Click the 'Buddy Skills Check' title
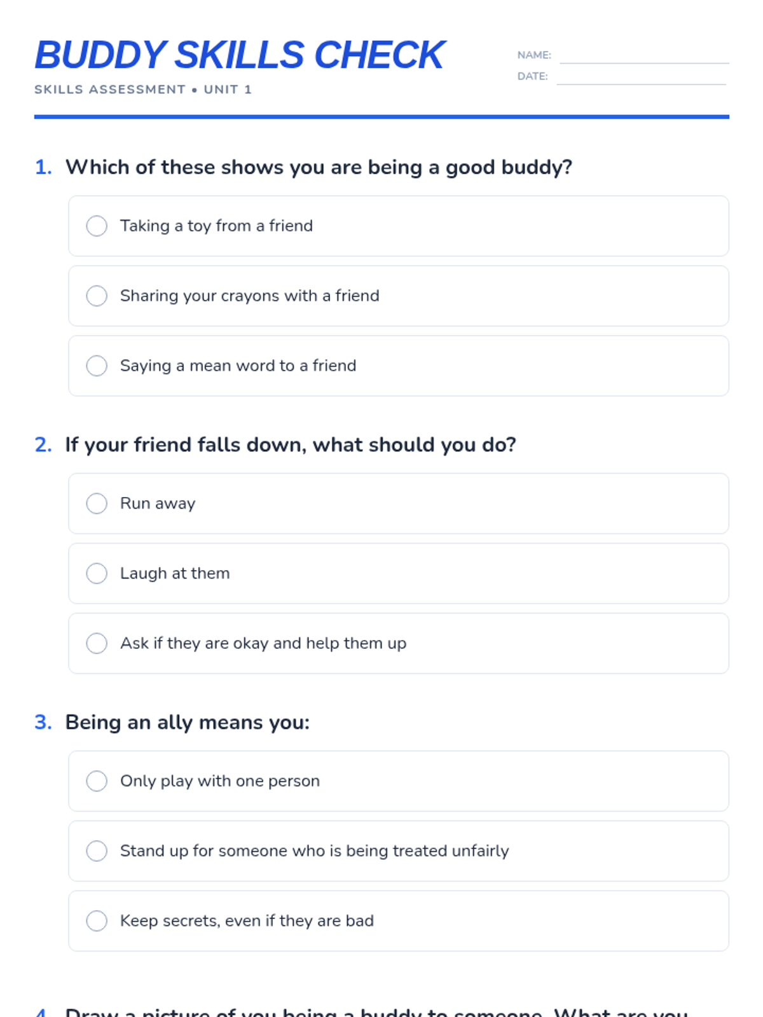Image resolution: width=763 pixels, height=1017 pixels. [240, 55]
